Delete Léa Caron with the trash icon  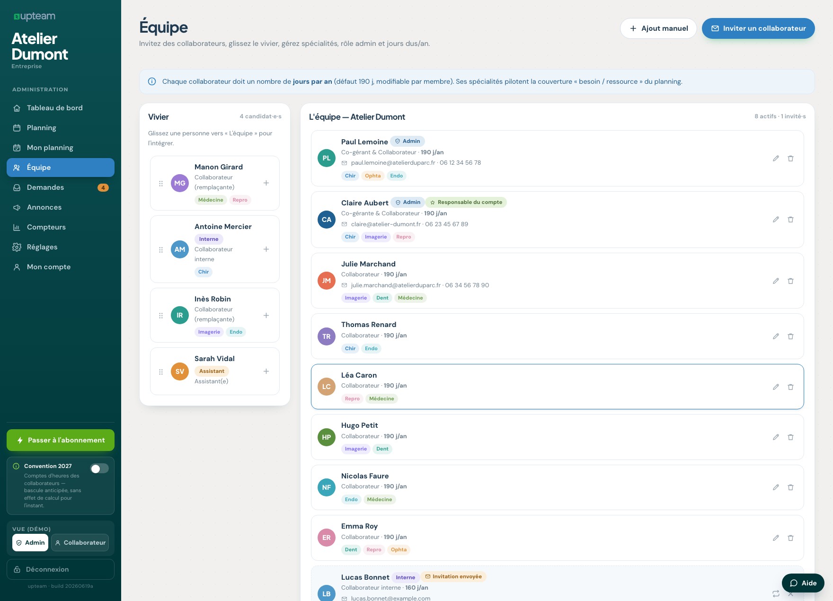pyautogui.click(x=790, y=387)
